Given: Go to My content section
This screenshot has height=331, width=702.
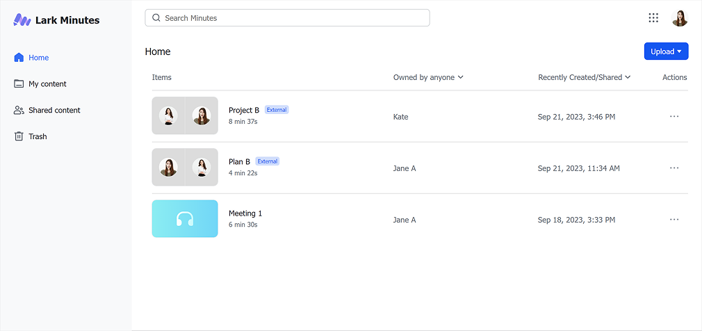Looking at the screenshot, I should tap(47, 84).
